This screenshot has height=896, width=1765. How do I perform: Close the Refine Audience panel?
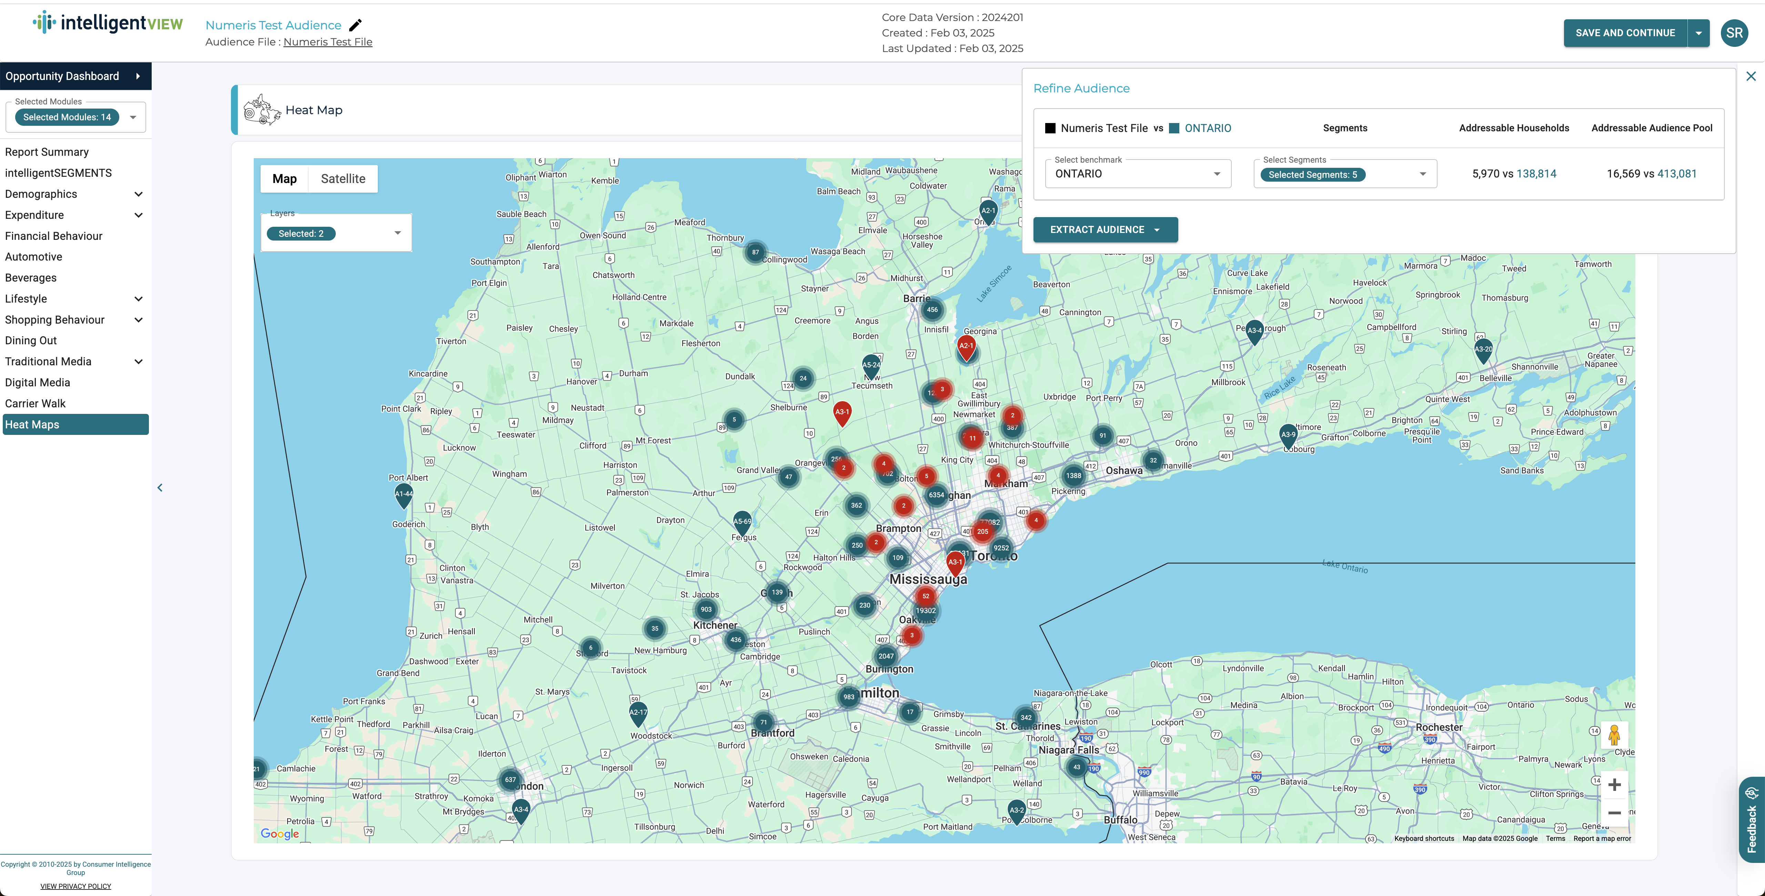tap(1752, 75)
